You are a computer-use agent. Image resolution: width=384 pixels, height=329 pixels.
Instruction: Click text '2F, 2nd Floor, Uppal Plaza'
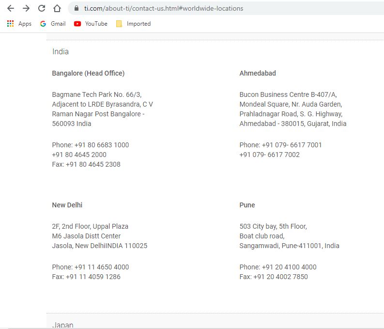click(90, 226)
